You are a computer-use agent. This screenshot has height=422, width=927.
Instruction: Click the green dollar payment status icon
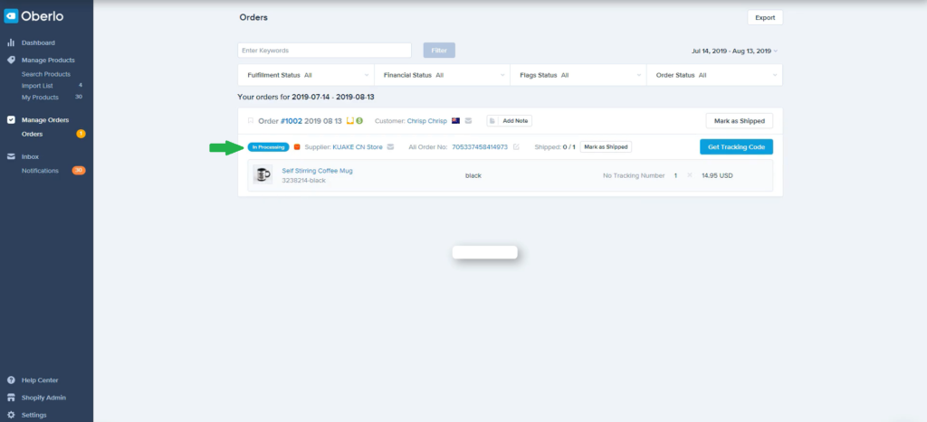coord(359,121)
